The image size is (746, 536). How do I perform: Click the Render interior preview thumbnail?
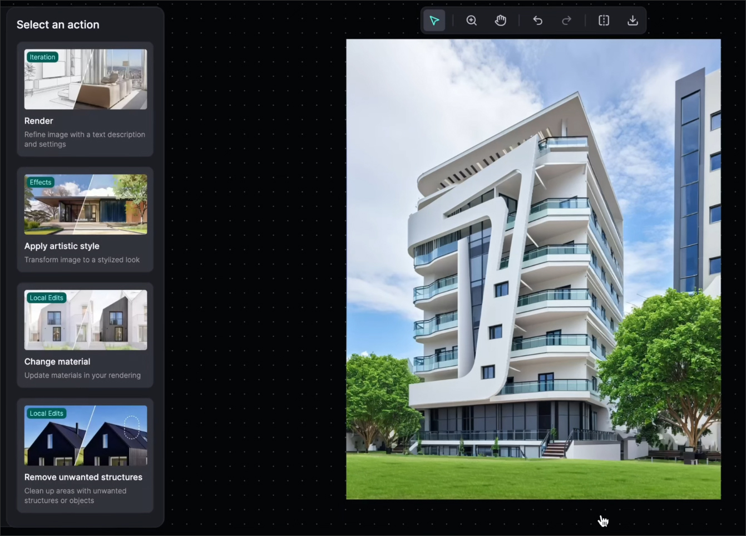click(86, 79)
